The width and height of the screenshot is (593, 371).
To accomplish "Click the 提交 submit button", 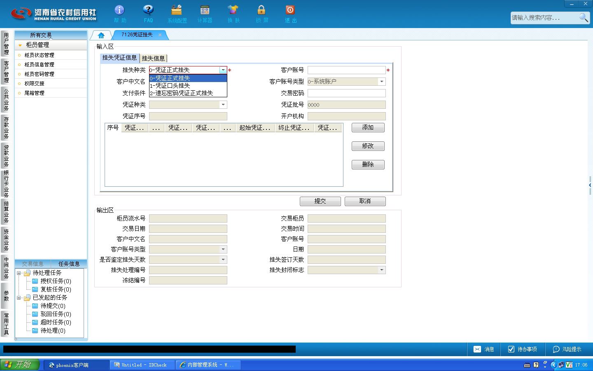I will click(x=320, y=201).
